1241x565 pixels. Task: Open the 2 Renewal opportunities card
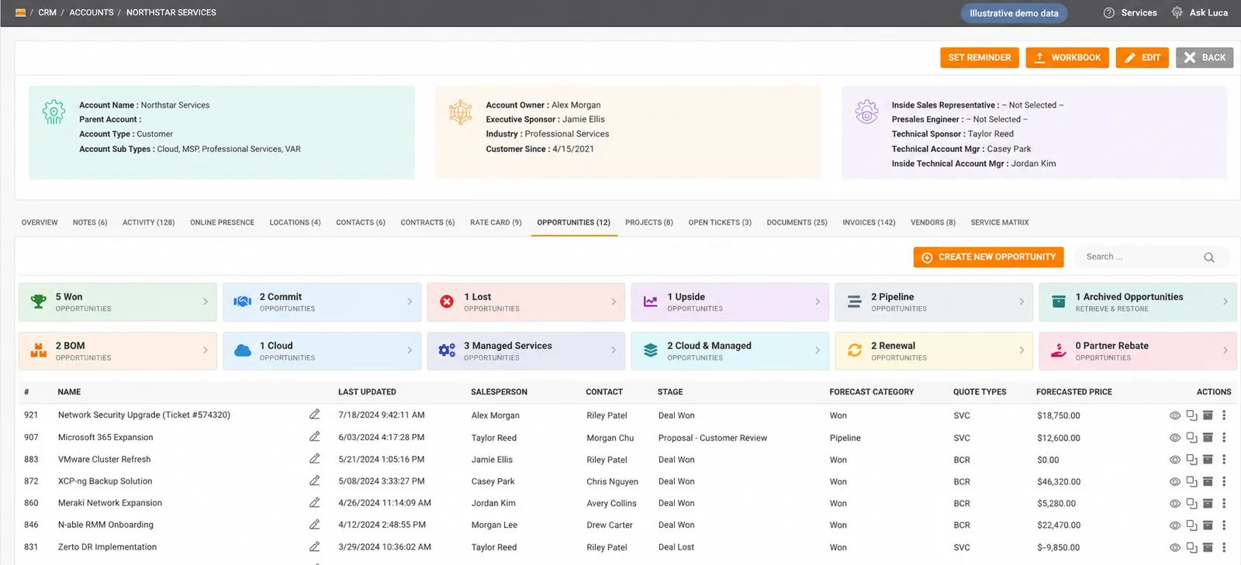[934, 351]
